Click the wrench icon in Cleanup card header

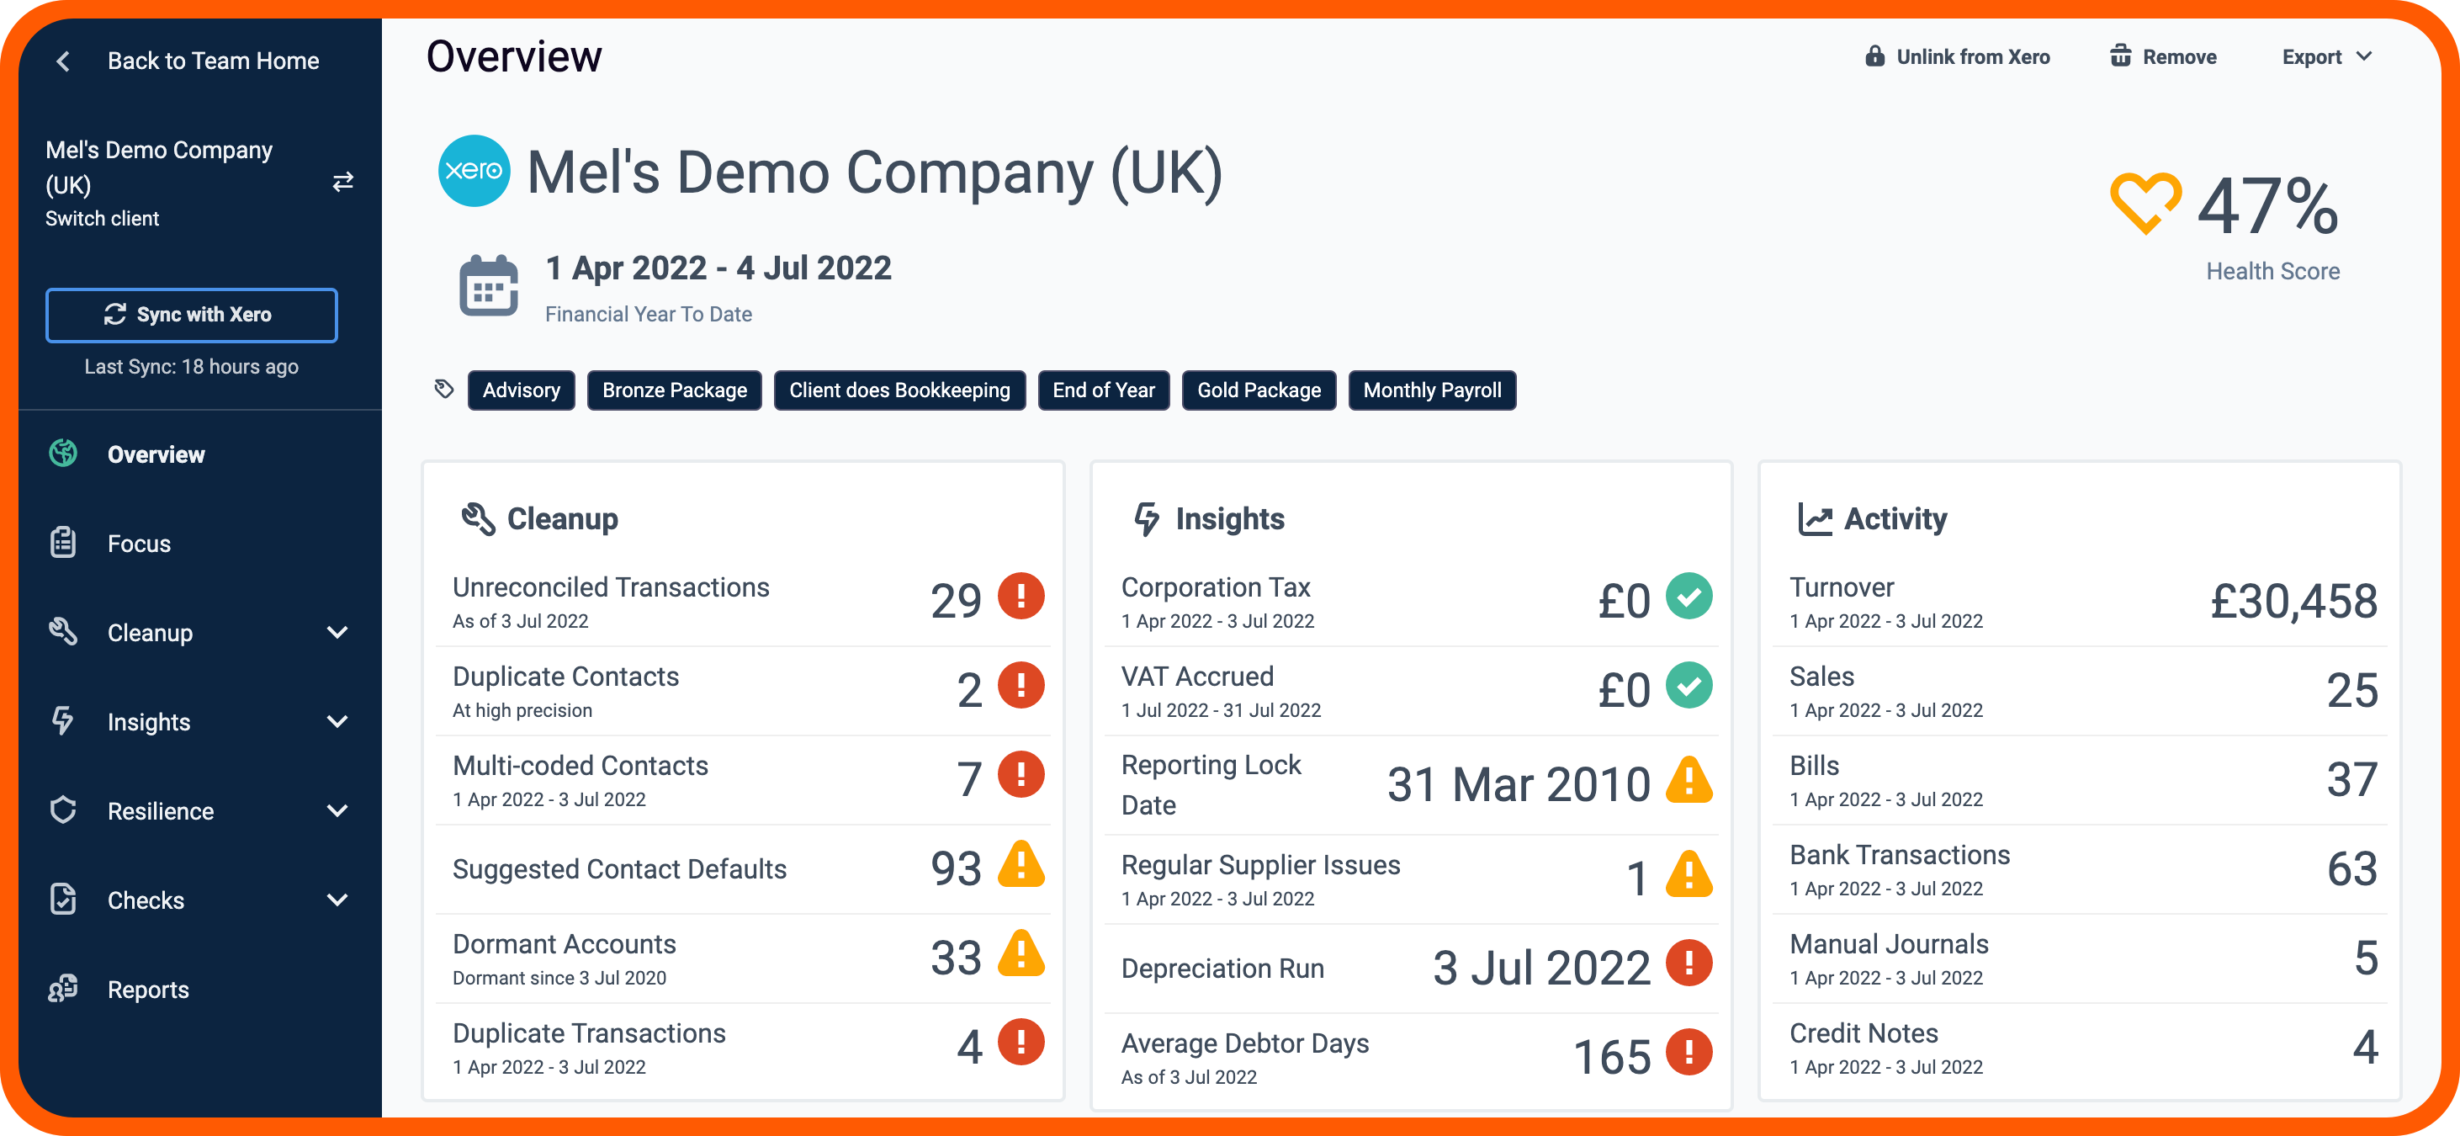479,519
